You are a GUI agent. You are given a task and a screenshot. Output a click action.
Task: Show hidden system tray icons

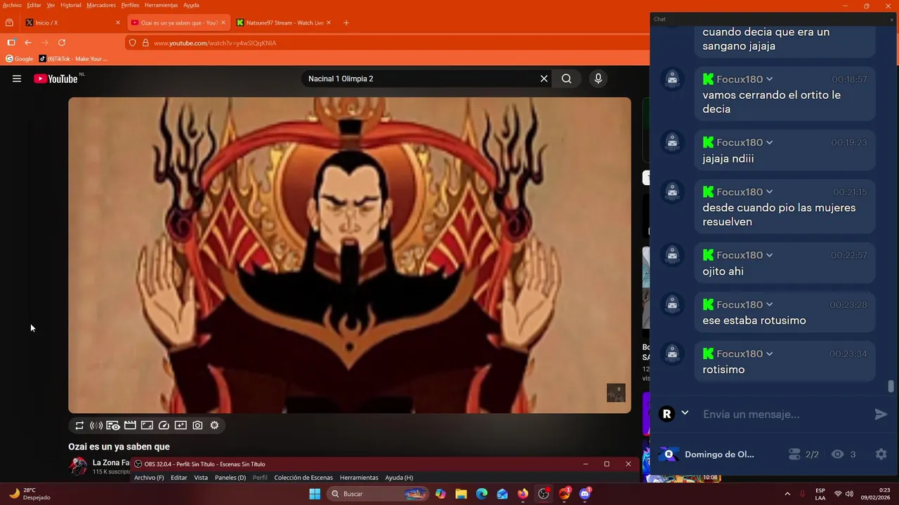(787, 494)
